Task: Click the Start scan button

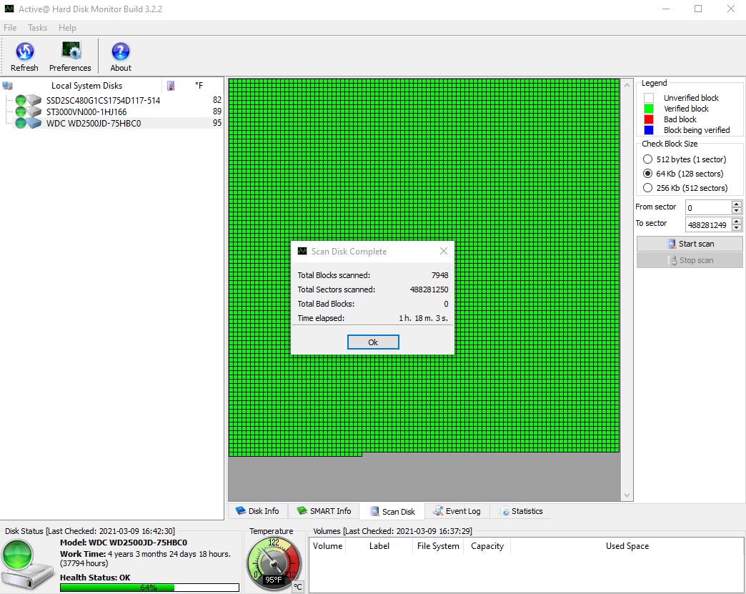Action: (690, 244)
